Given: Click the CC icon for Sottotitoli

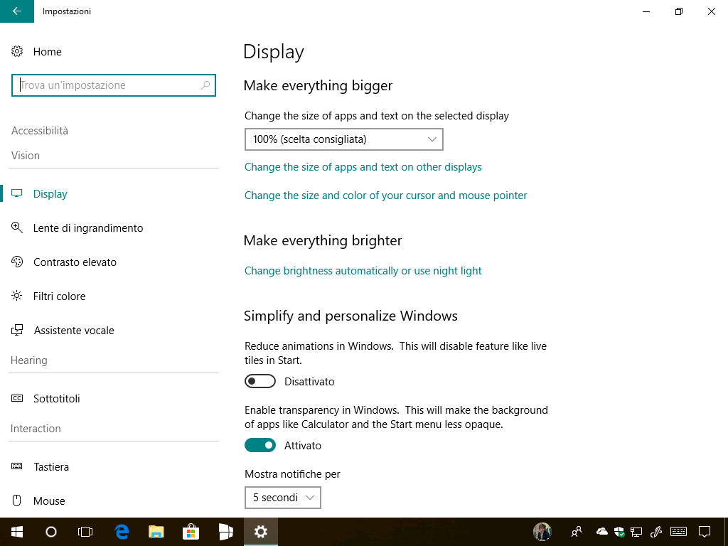Looking at the screenshot, I should (x=17, y=398).
